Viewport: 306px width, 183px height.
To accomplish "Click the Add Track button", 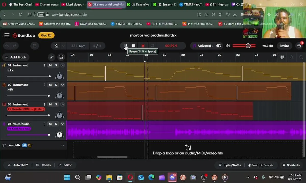I will click(16, 57).
